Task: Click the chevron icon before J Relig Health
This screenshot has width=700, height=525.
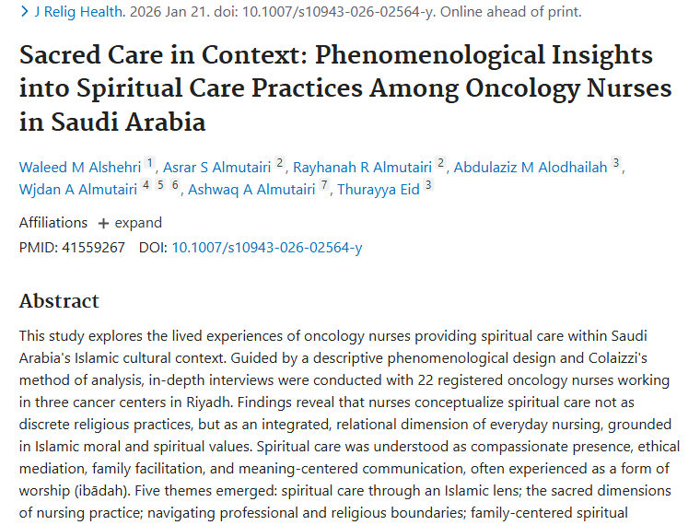Action: [x=24, y=12]
